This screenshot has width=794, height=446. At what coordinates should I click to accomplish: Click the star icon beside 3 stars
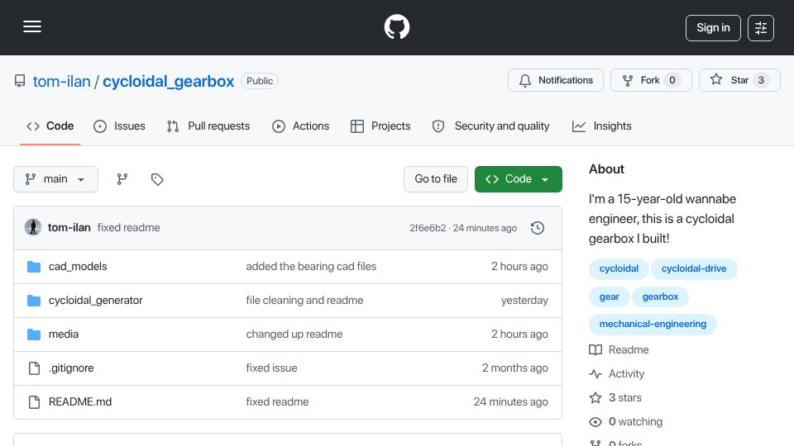(x=595, y=397)
